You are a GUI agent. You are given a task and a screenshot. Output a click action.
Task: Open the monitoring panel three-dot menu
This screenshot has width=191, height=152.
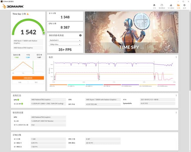[x=176, y=57]
